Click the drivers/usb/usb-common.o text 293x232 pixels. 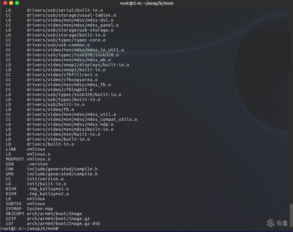[x=58, y=45]
